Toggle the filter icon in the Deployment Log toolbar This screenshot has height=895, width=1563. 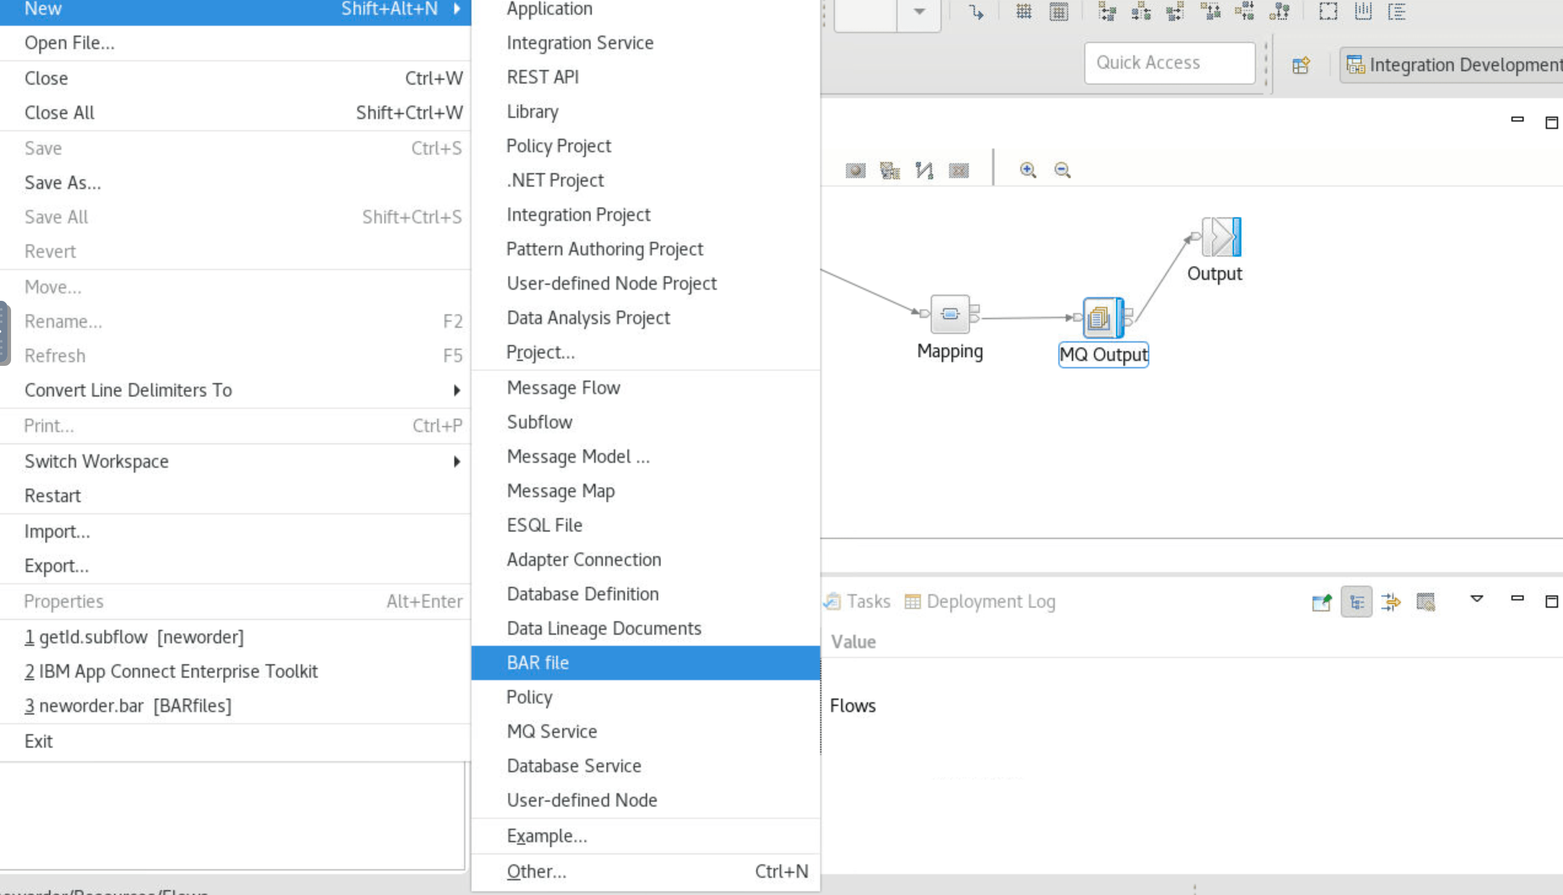(x=1426, y=601)
